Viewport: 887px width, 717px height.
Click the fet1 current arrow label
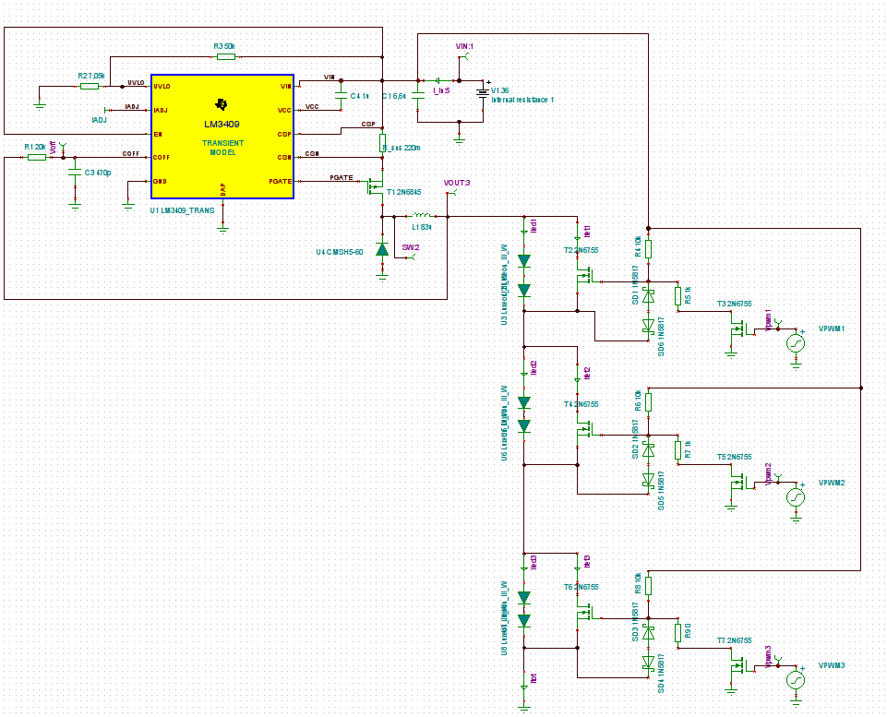587,232
